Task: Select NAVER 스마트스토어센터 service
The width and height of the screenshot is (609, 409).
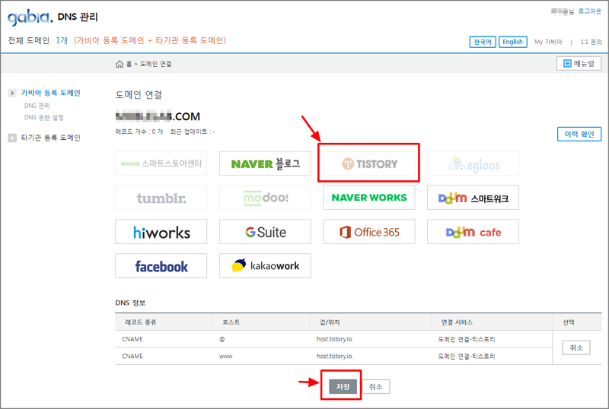Action: point(161,163)
